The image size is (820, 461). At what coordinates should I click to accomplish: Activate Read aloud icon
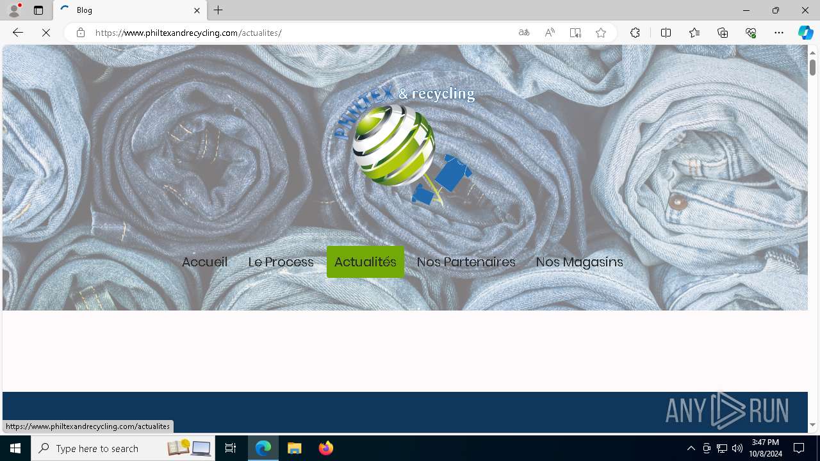pyautogui.click(x=550, y=33)
